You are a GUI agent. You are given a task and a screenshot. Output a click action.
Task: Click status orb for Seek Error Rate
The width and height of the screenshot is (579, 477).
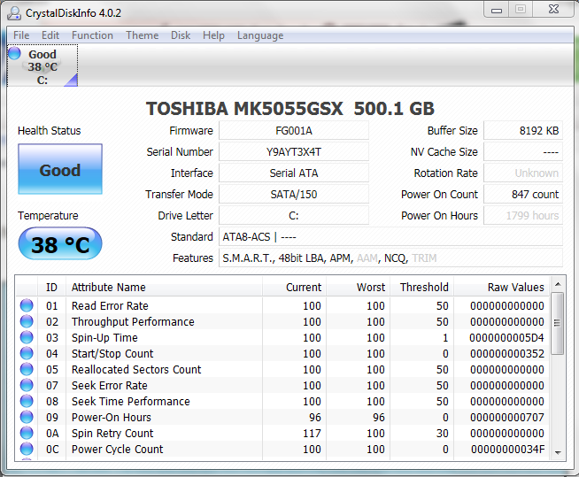pyautogui.click(x=27, y=385)
